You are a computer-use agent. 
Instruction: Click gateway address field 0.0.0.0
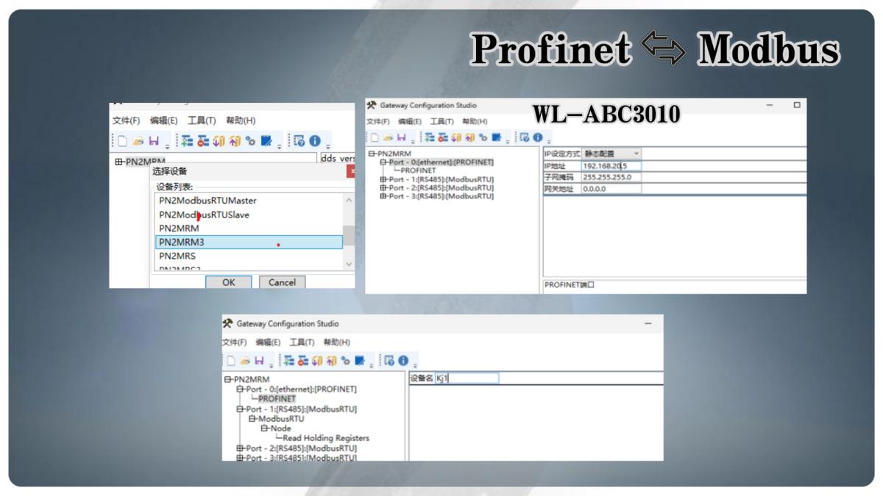point(611,189)
